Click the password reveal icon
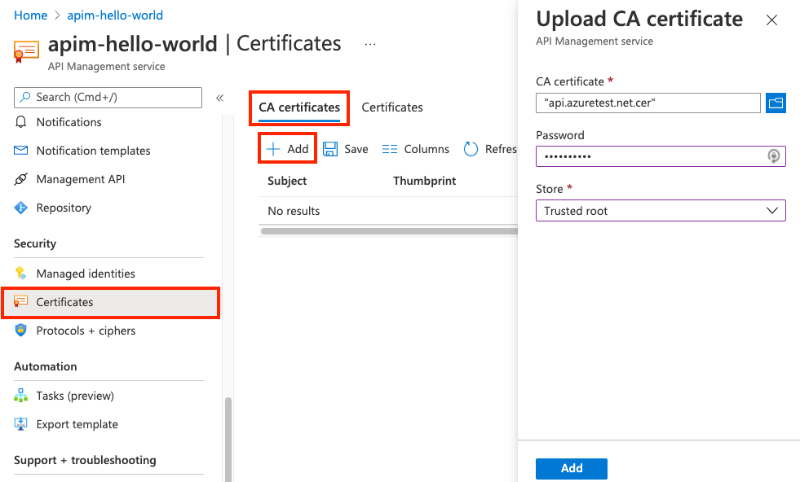 pos(774,156)
